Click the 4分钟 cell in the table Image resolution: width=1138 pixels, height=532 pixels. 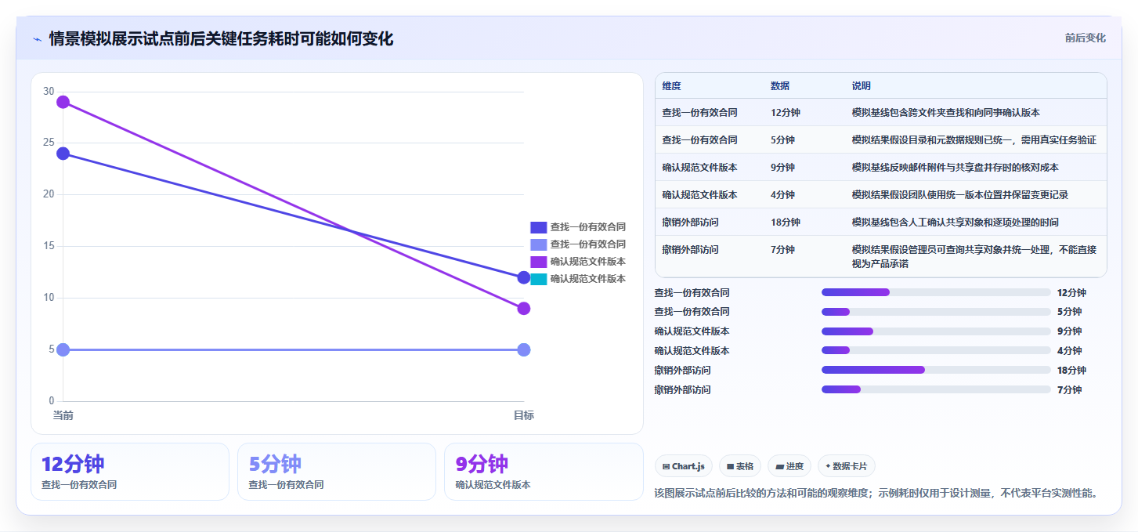[782, 195]
